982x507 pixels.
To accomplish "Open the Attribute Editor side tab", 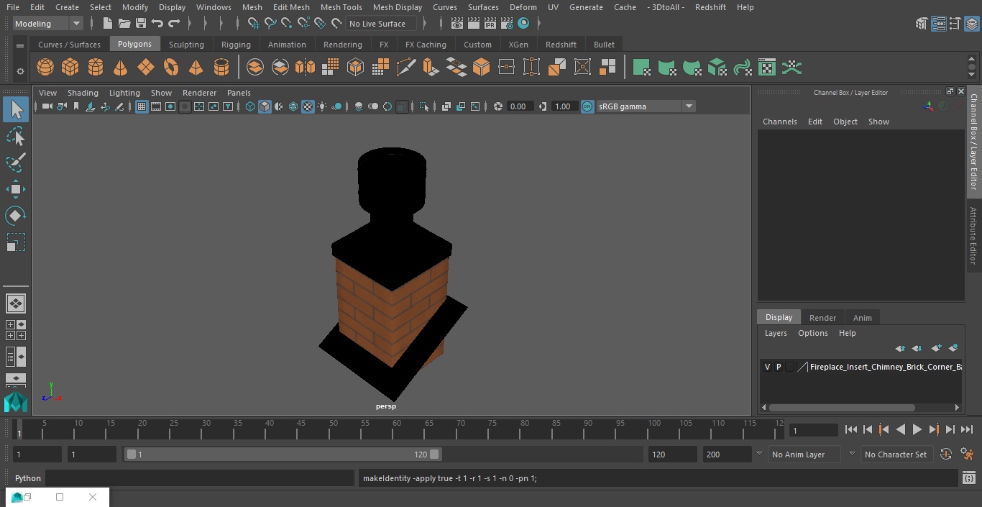I will click(x=973, y=236).
